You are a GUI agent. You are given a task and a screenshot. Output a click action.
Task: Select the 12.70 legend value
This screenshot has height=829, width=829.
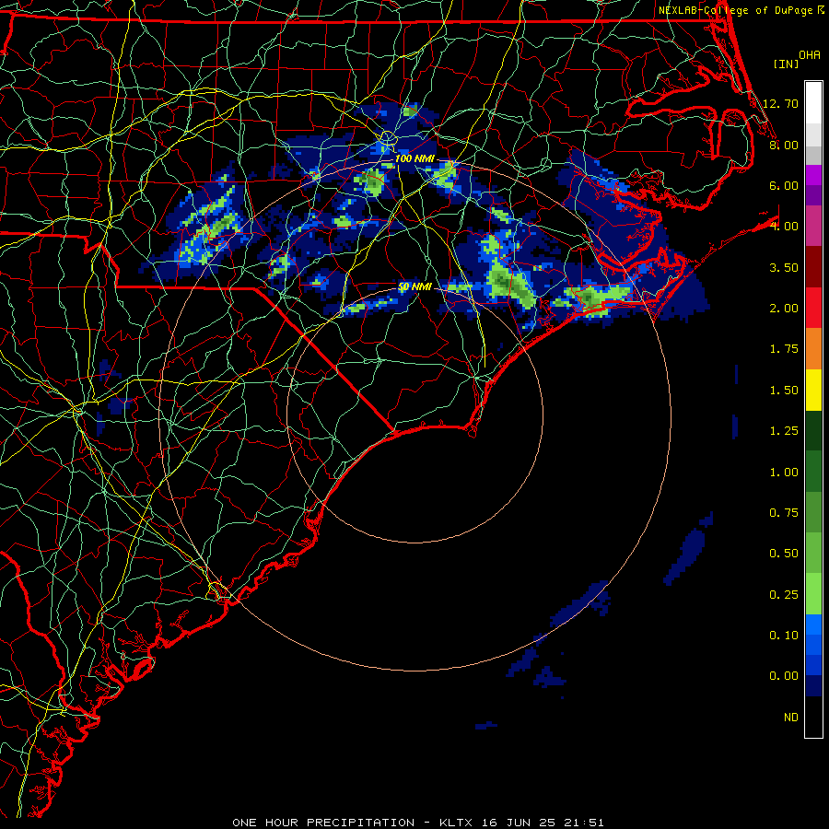tap(780, 103)
